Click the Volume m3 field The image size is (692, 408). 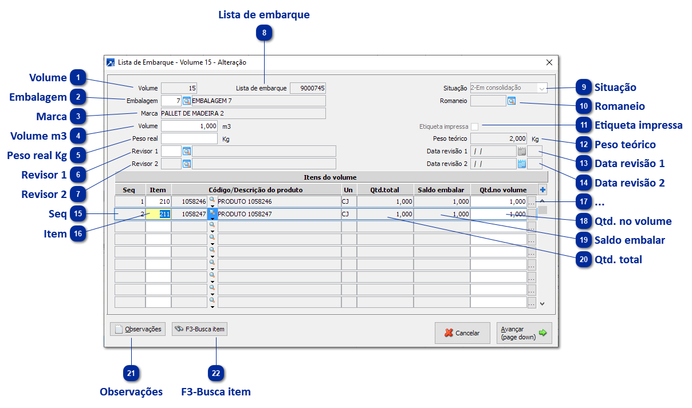(x=190, y=126)
